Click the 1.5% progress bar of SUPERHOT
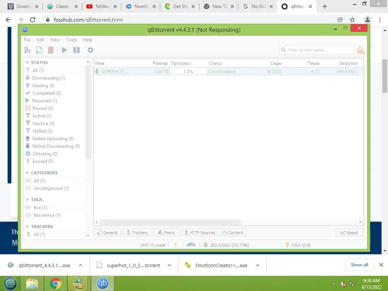The image size is (388, 291). tap(188, 72)
